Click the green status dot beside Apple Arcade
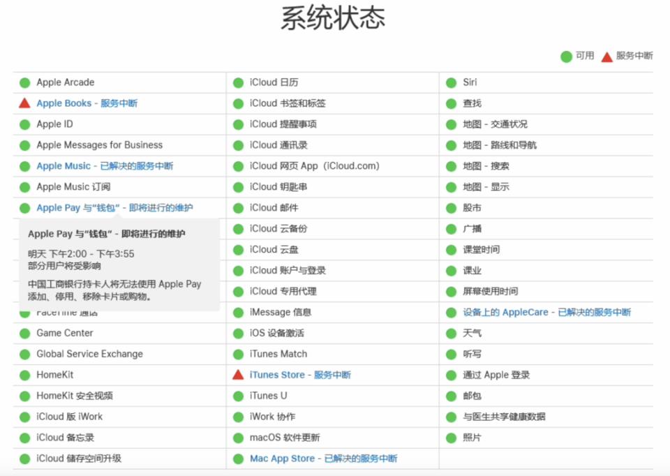Screen dimensions: 670x476 click(x=24, y=82)
